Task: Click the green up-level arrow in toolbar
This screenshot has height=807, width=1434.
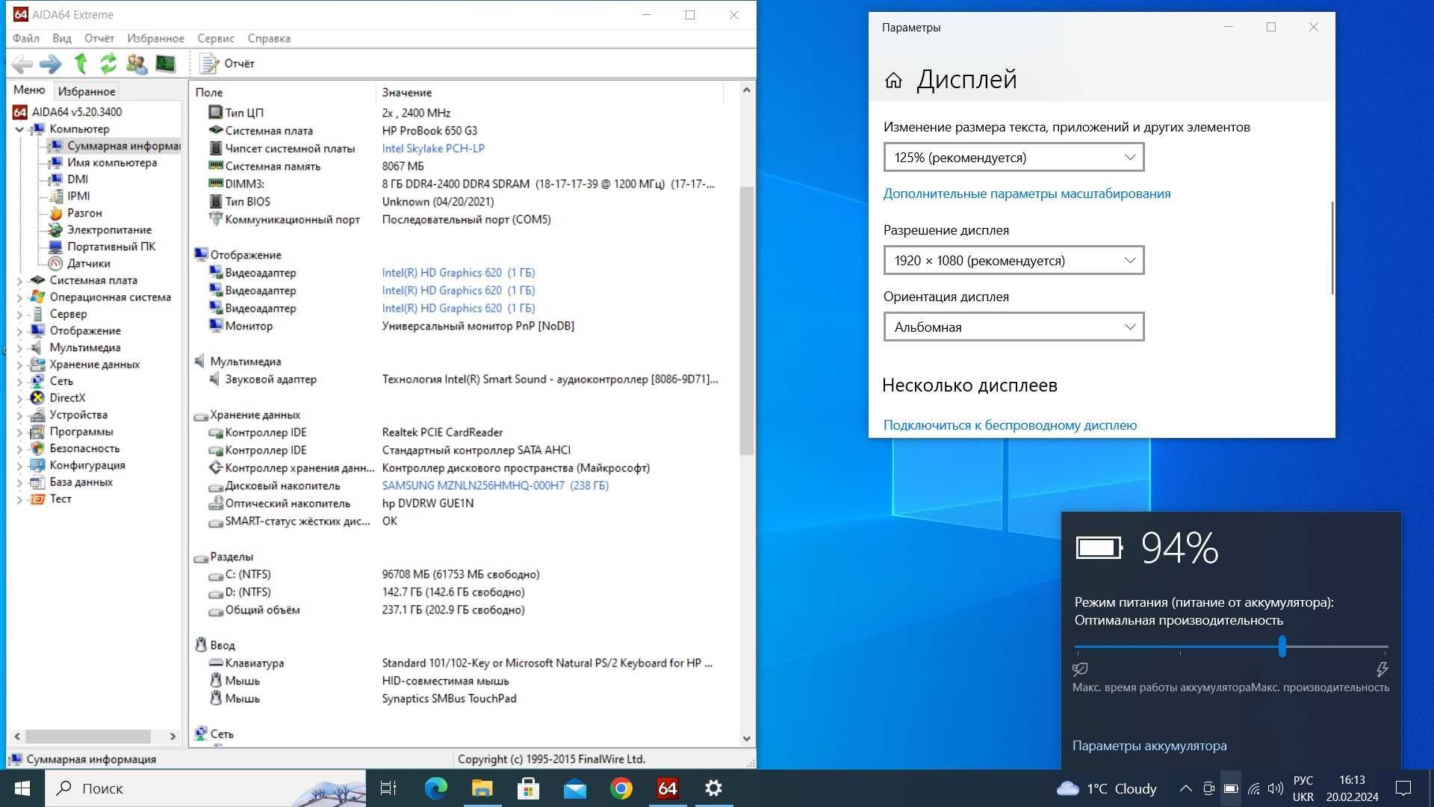Action: pyautogui.click(x=81, y=64)
